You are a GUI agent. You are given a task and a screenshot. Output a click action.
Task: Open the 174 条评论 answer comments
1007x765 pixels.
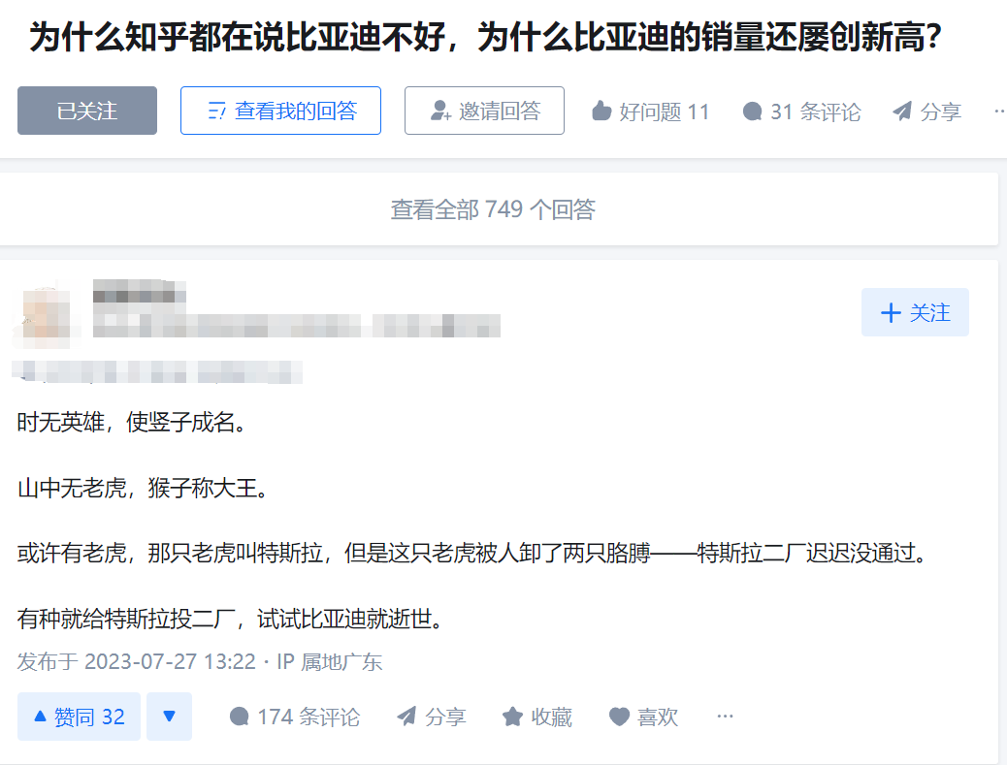tap(295, 717)
